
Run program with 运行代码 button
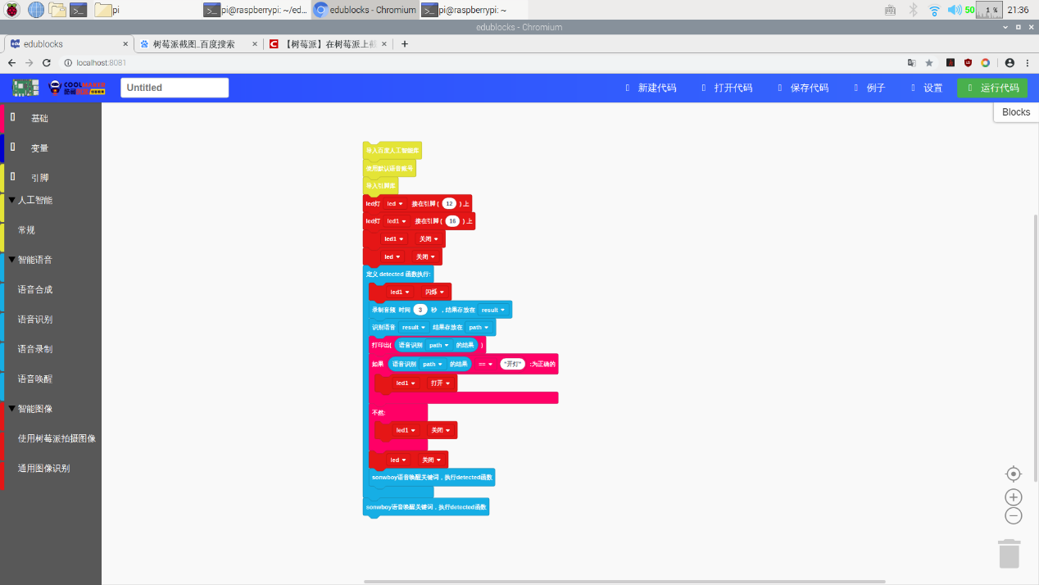coord(992,88)
